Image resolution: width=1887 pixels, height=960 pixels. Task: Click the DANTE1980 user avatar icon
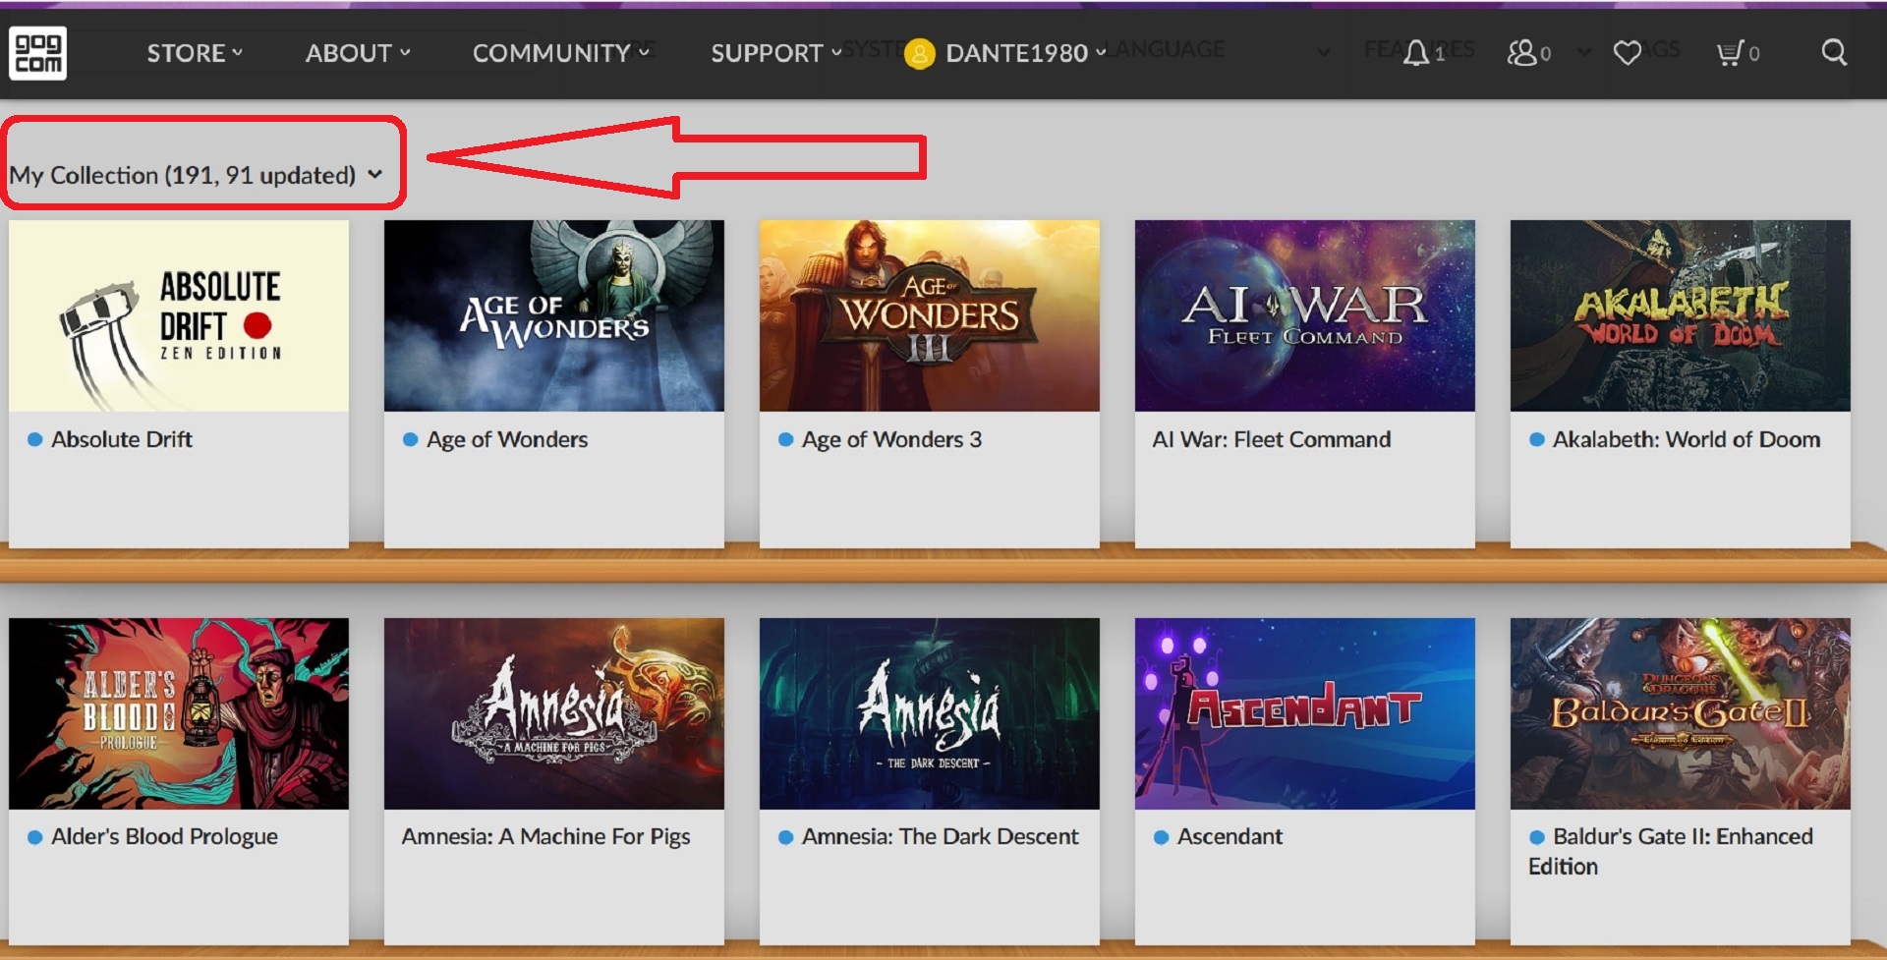[920, 53]
